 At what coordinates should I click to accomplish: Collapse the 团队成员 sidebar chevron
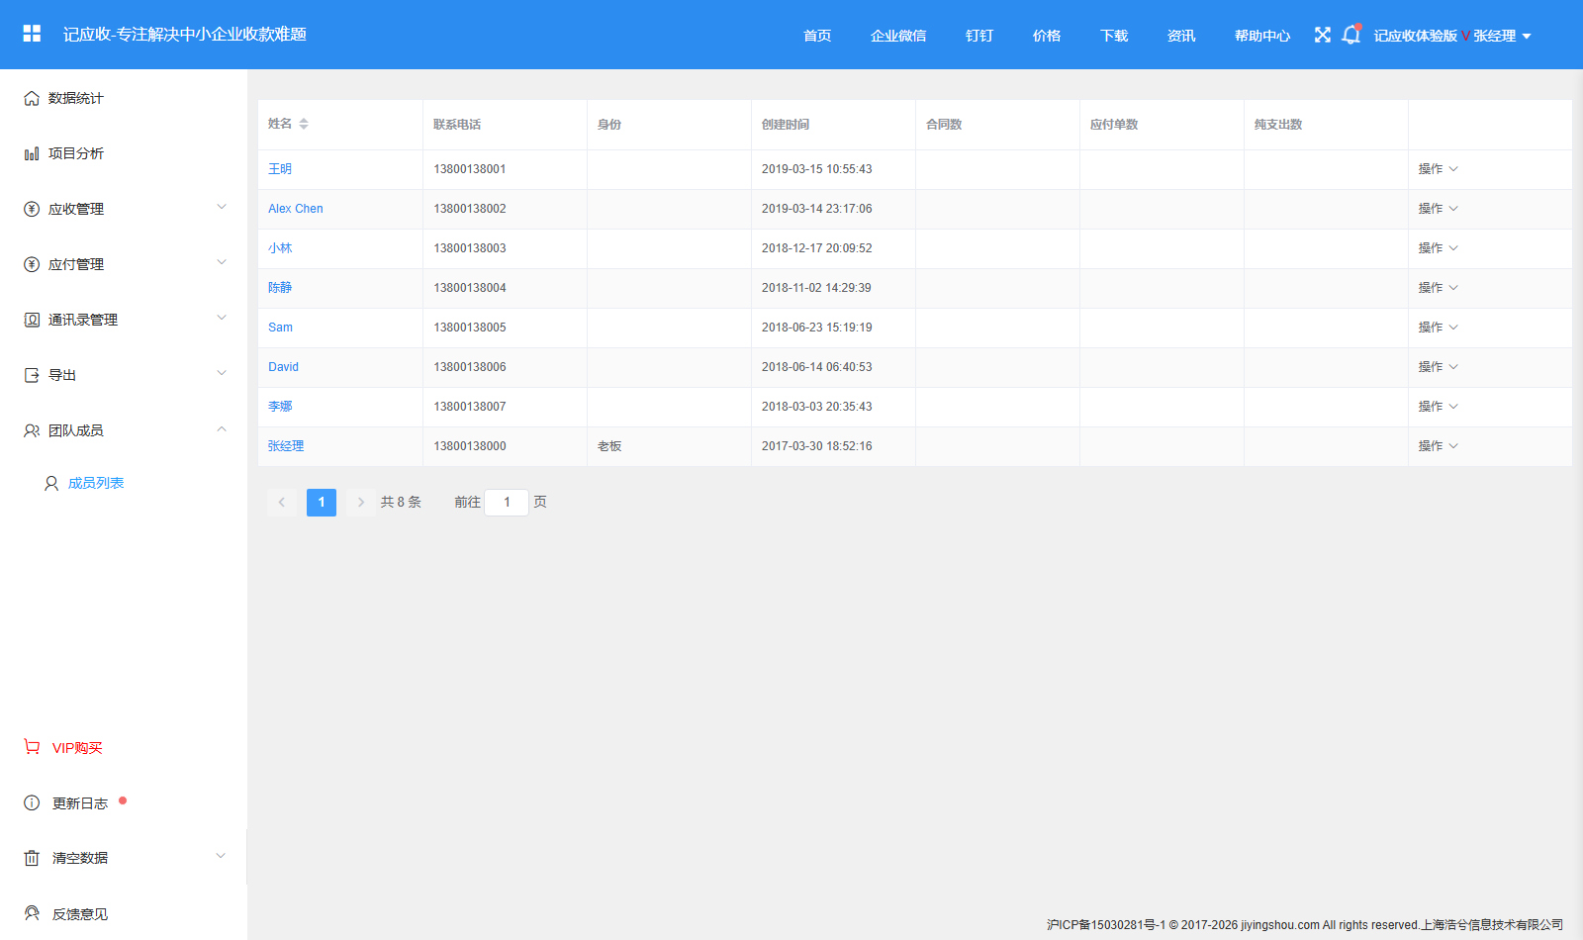[222, 428]
